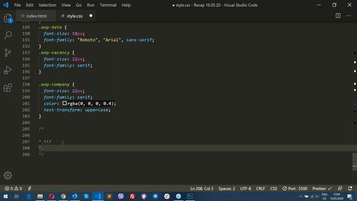Open Skype from taskbar

[x=86, y=196]
